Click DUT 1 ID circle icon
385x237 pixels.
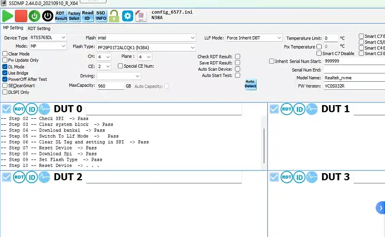[x=299, y=109]
